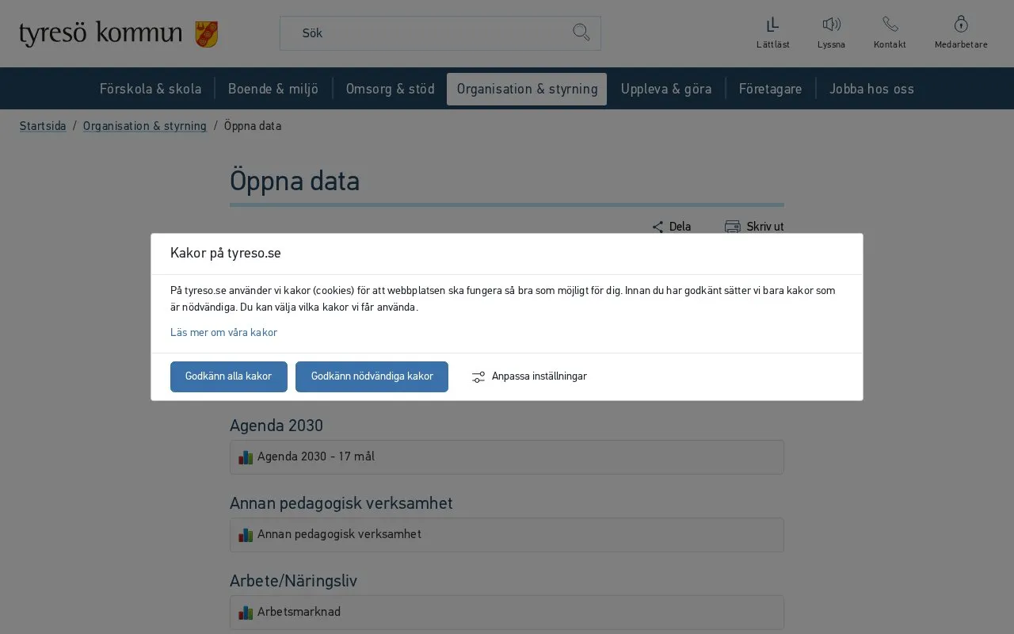Click the tyresö kommun logo text

[101, 34]
